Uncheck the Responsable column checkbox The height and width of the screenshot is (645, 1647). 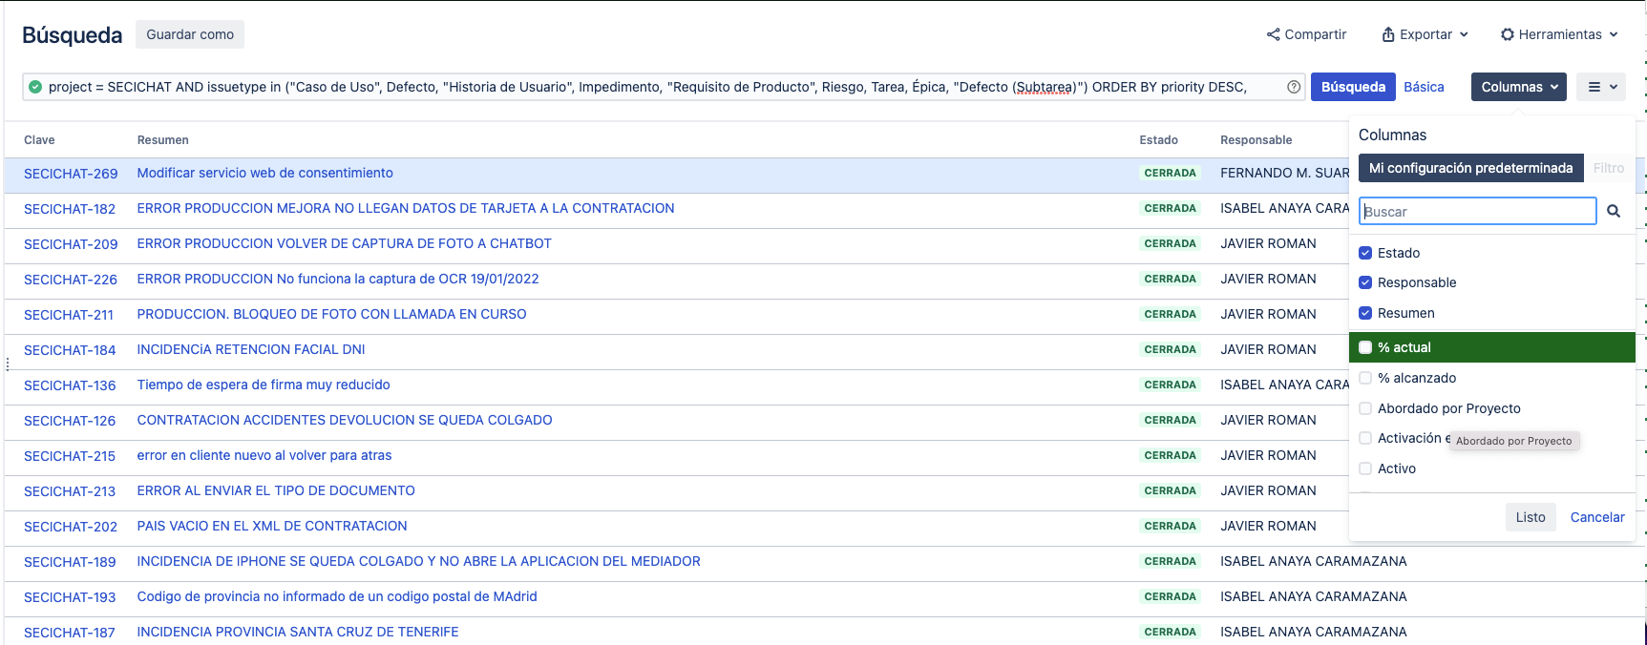(x=1365, y=282)
